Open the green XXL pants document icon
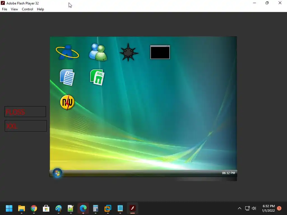Screen dimensions: 287x215 tap(97, 77)
